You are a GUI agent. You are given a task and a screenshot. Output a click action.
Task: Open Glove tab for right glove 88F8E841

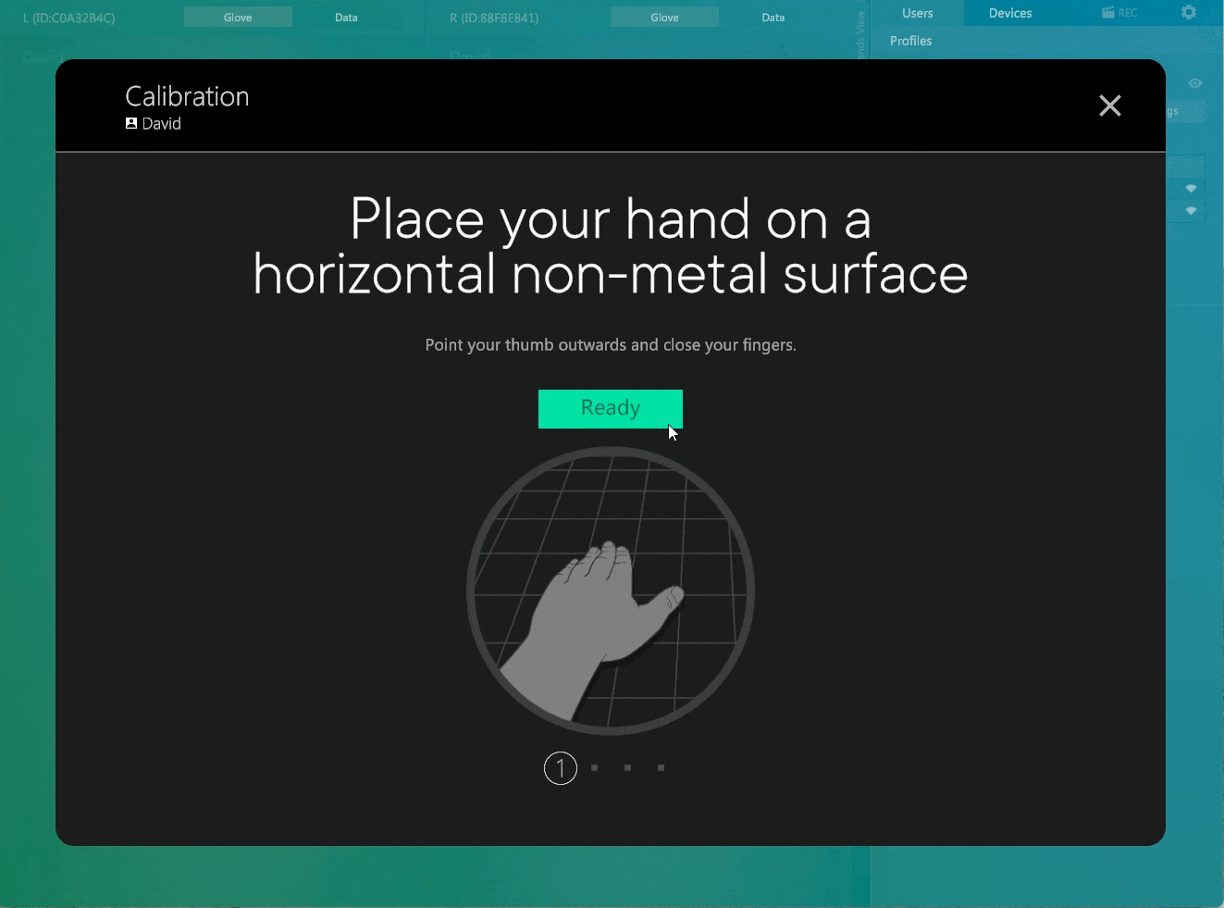tap(664, 18)
